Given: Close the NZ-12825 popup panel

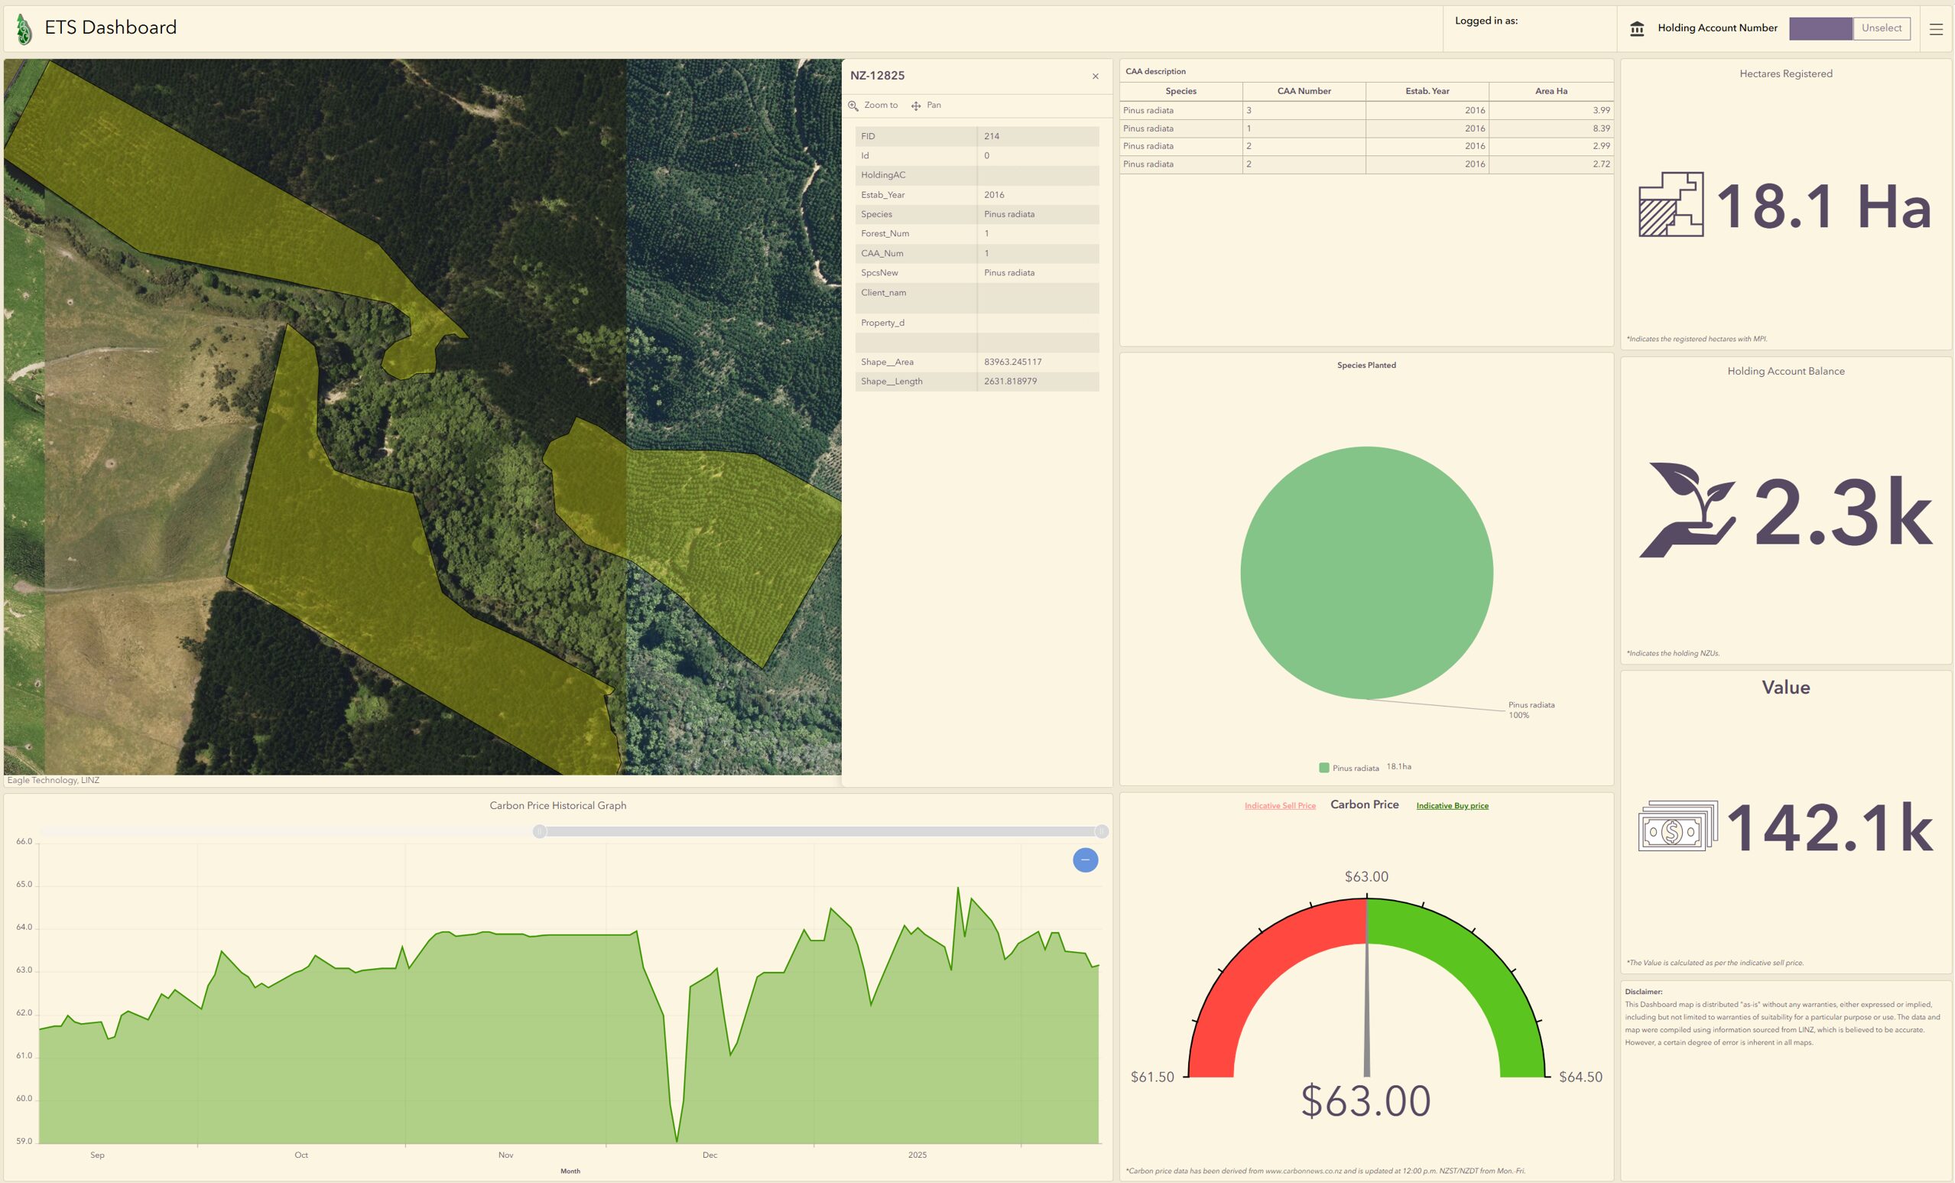Looking at the screenshot, I should 1095,76.
